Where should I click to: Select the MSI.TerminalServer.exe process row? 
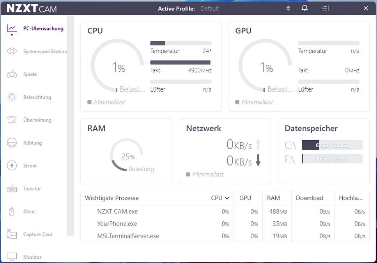click(x=225, y=236)
